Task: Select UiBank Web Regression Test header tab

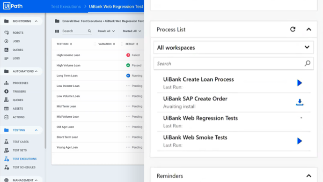Action: coord(116,7)
